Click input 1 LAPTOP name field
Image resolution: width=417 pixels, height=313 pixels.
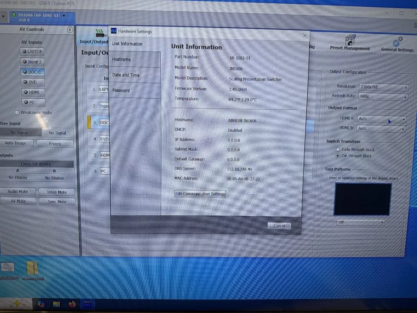(x=103, y=89)
